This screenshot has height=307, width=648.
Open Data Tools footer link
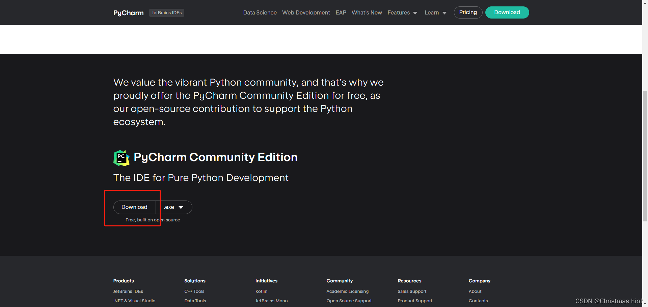[195, 301]
